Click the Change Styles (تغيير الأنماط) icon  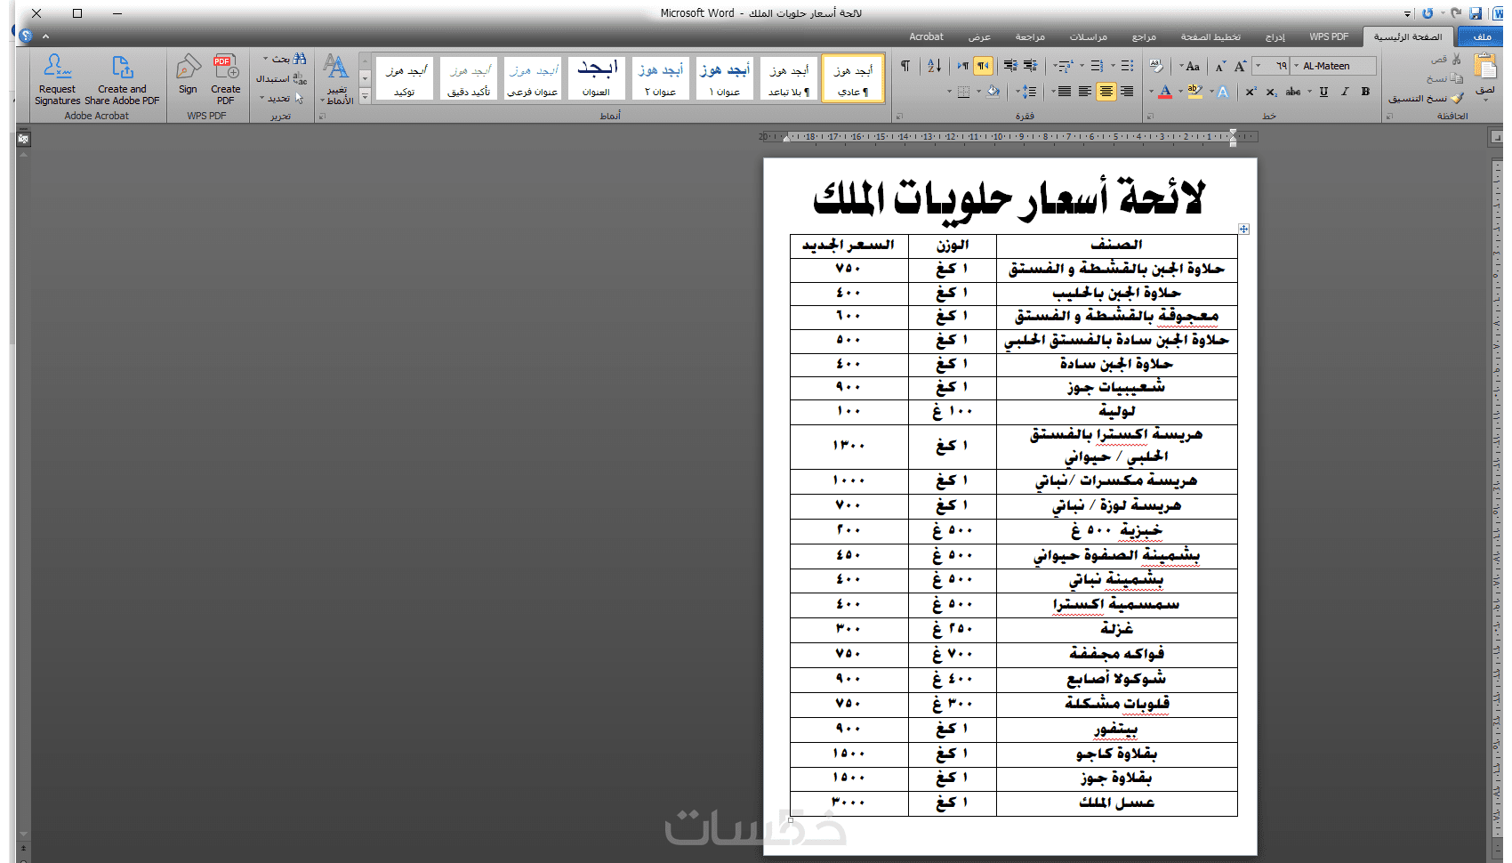click(x=336, y=67)
